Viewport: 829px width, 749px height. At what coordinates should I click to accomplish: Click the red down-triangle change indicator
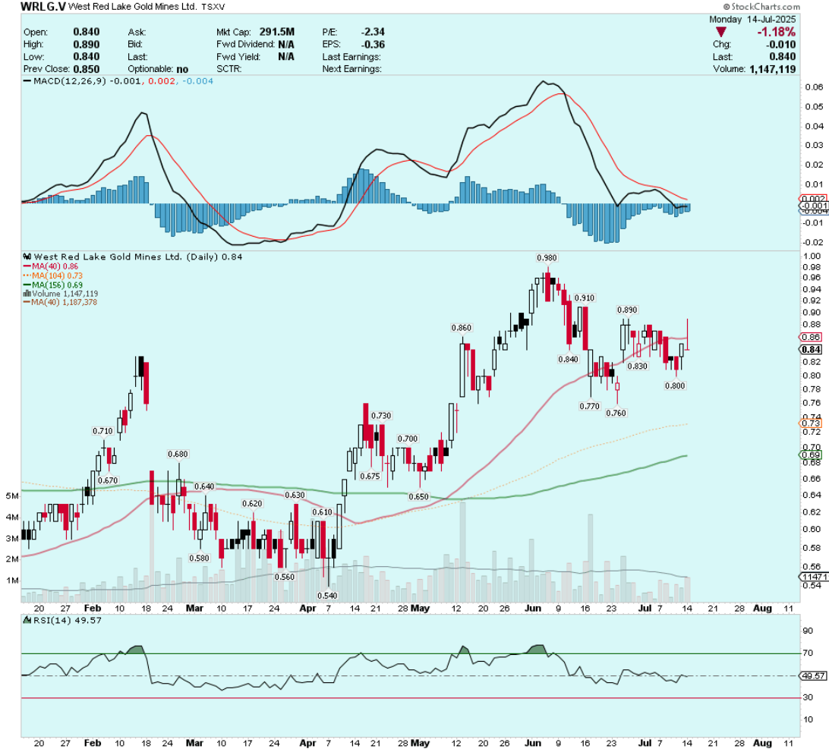point(720,32)
